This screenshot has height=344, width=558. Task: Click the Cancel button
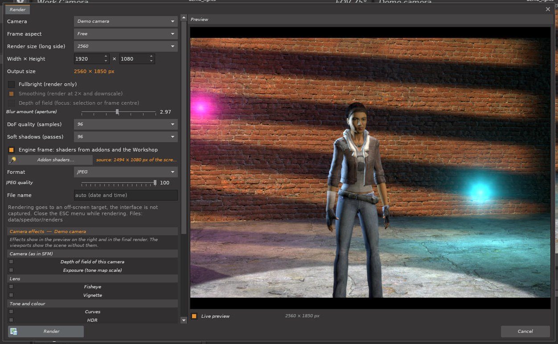pos(525,331)
